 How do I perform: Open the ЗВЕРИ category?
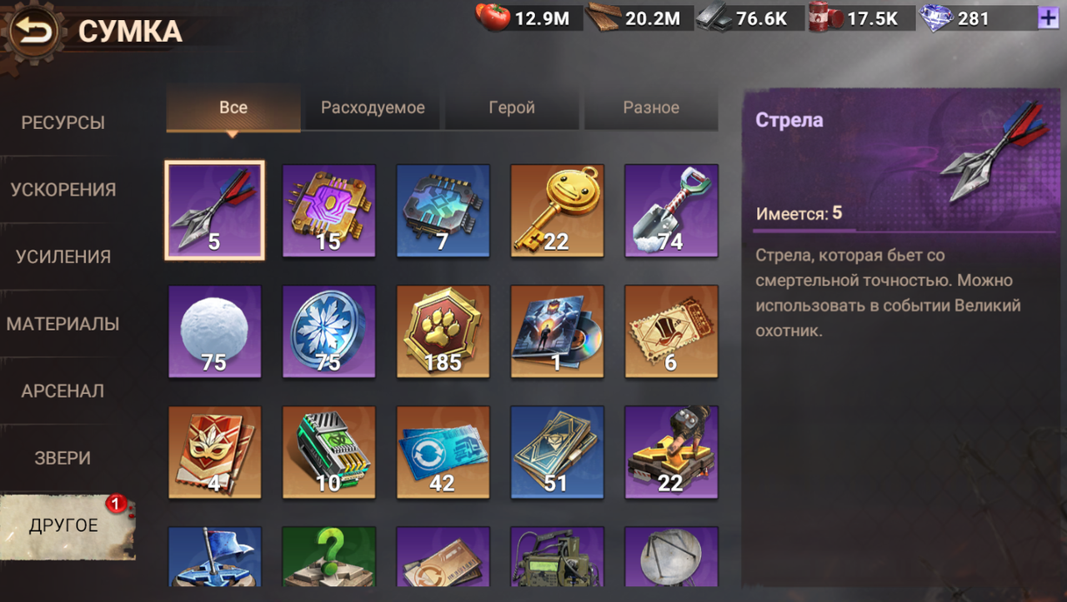coord(63,458)
